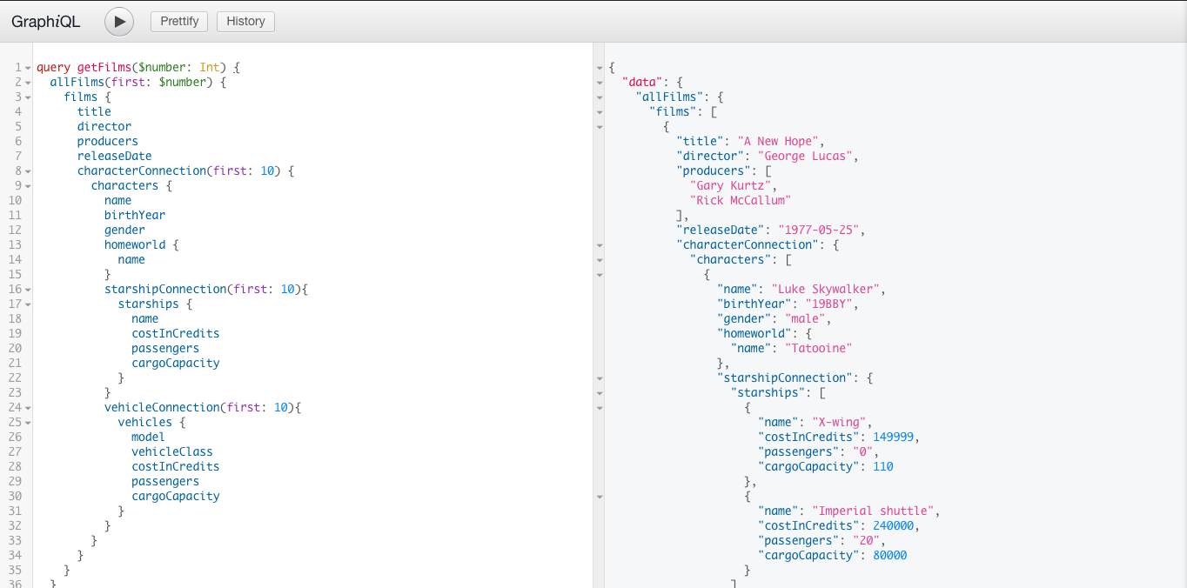Click the 80000 cargoCapacity value
The width and height of the screenshot is (1187, 588).
pyautogui.click(x=890, y=555)
